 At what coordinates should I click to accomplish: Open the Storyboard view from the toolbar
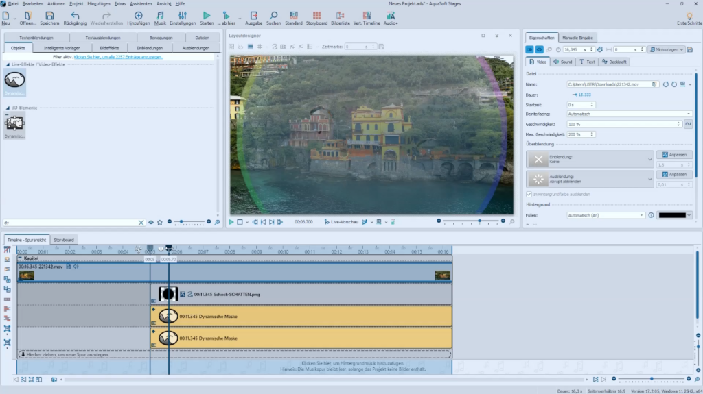pos(316,18)
